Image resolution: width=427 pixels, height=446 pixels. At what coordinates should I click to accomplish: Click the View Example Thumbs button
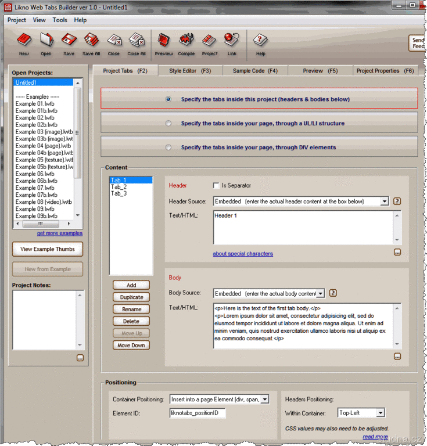coord(48,249)
